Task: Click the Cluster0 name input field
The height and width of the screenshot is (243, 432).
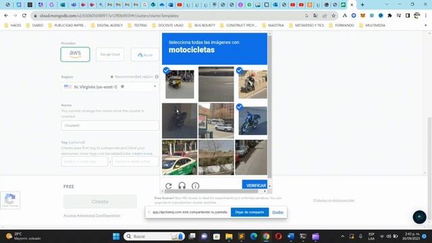Action: (x=110, y=126)
